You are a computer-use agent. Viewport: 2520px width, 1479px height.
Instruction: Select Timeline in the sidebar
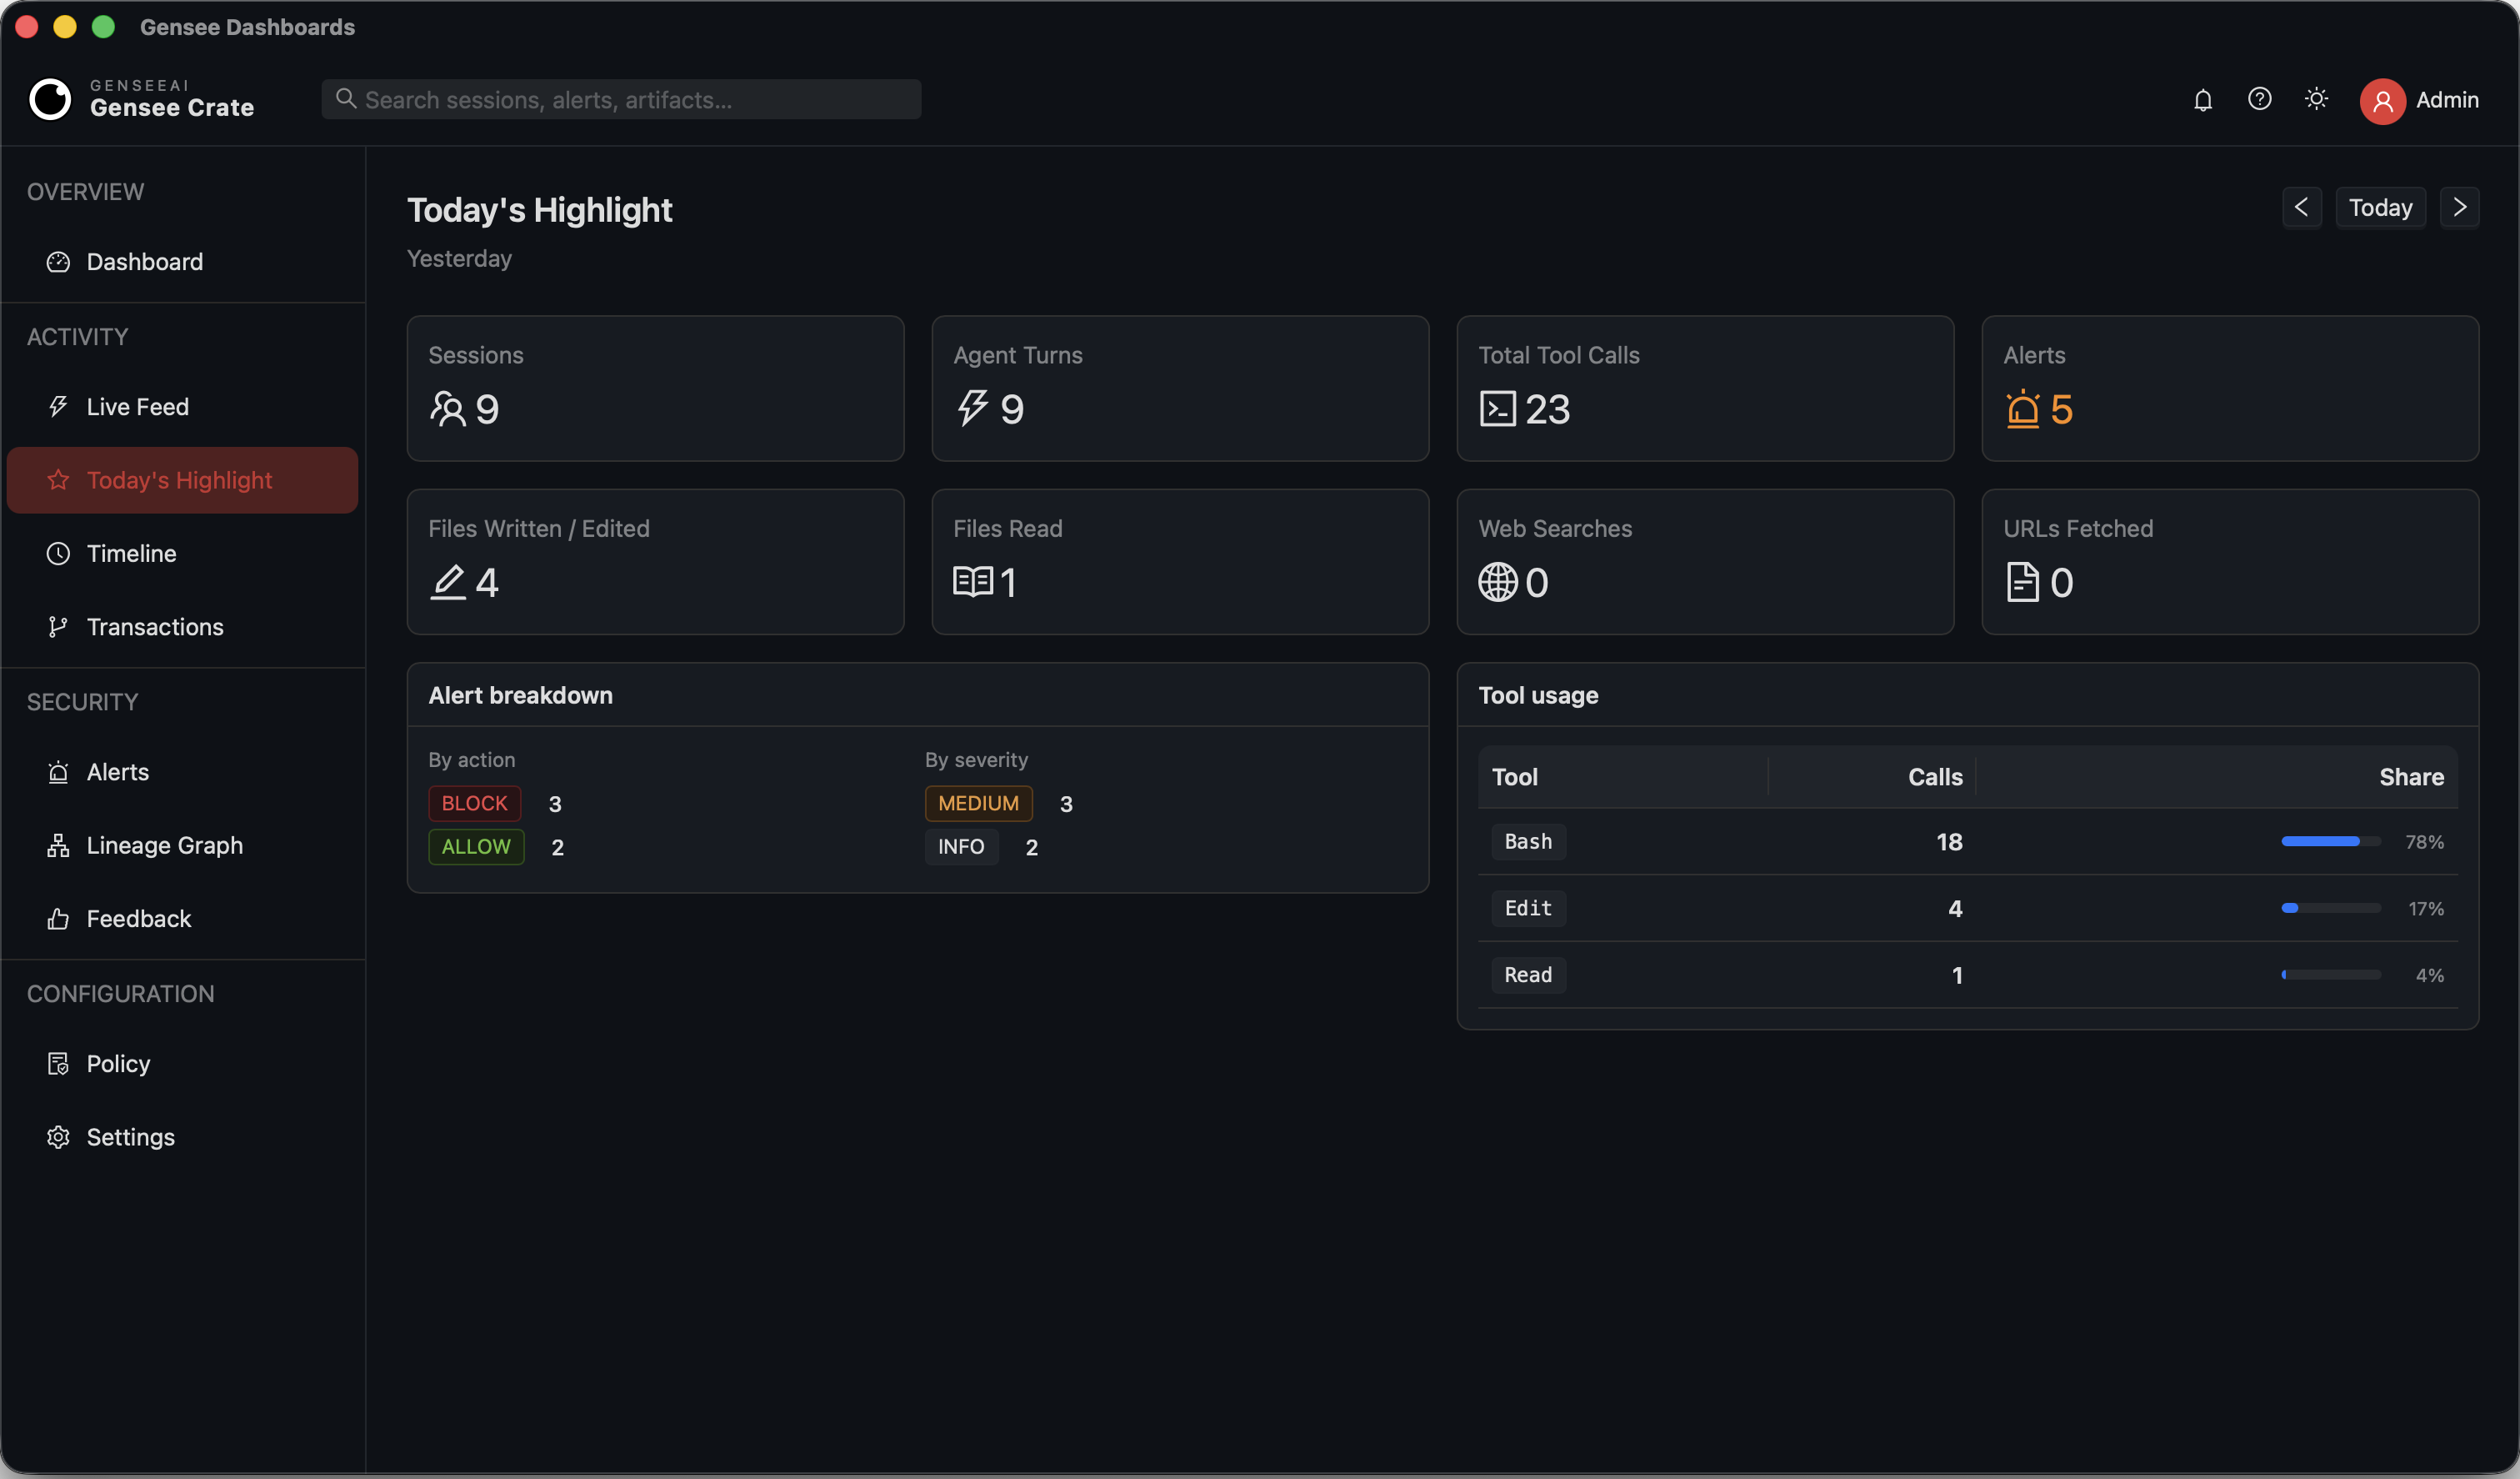(182, 554)
